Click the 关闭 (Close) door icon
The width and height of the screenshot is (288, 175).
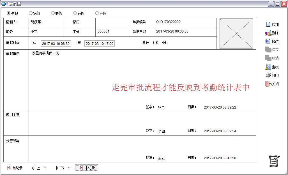click(268, 84)
